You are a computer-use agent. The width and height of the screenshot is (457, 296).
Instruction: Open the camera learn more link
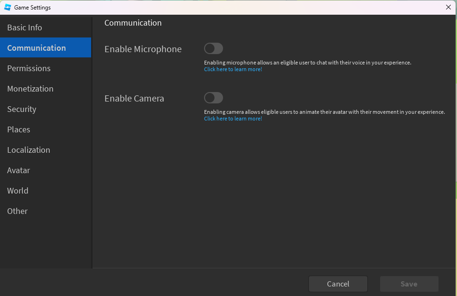233,119
